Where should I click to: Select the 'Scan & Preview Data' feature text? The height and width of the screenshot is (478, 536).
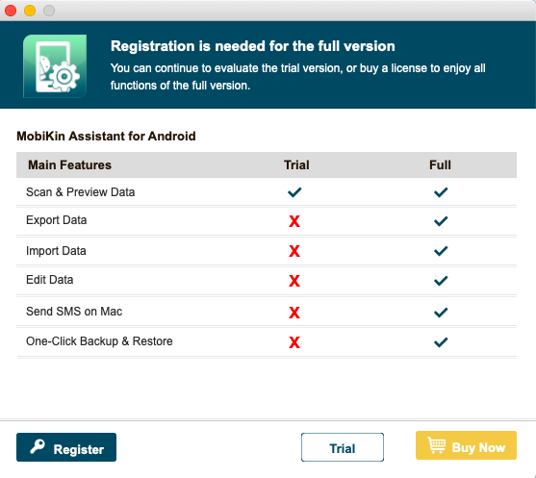(x=80, y=192)
